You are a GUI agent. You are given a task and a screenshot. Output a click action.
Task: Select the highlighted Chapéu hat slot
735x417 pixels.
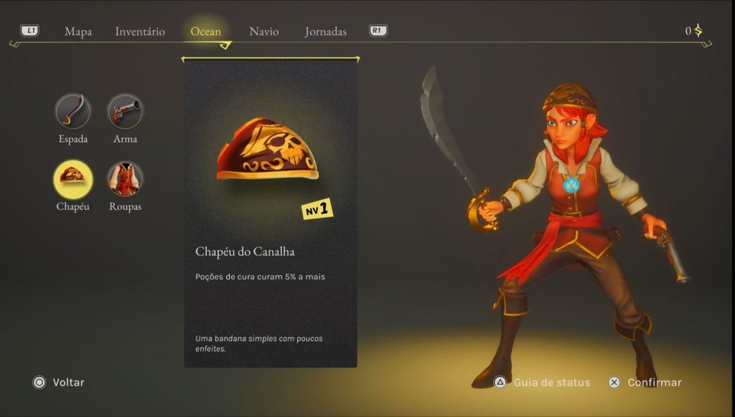(72, 179)
